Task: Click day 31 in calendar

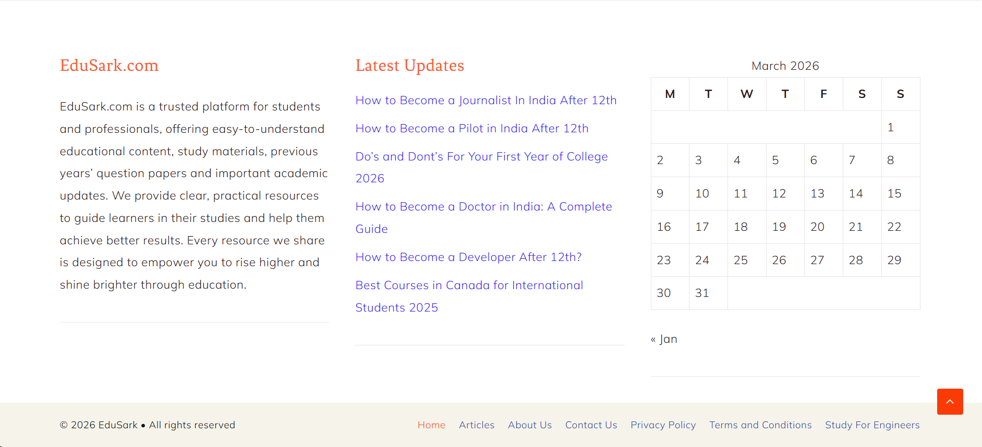Action: coord(701,293)
